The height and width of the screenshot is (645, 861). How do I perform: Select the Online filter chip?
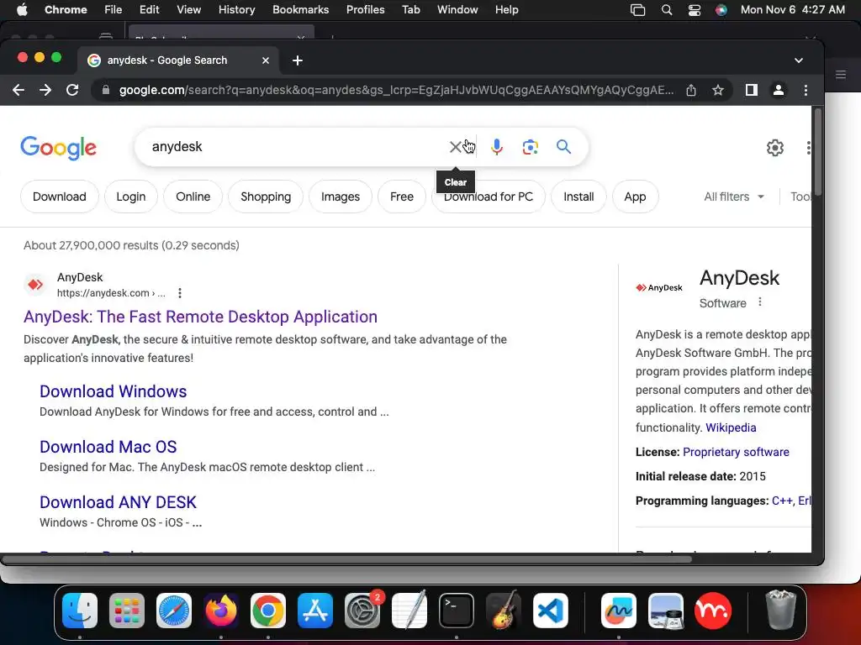click(193, 197)
